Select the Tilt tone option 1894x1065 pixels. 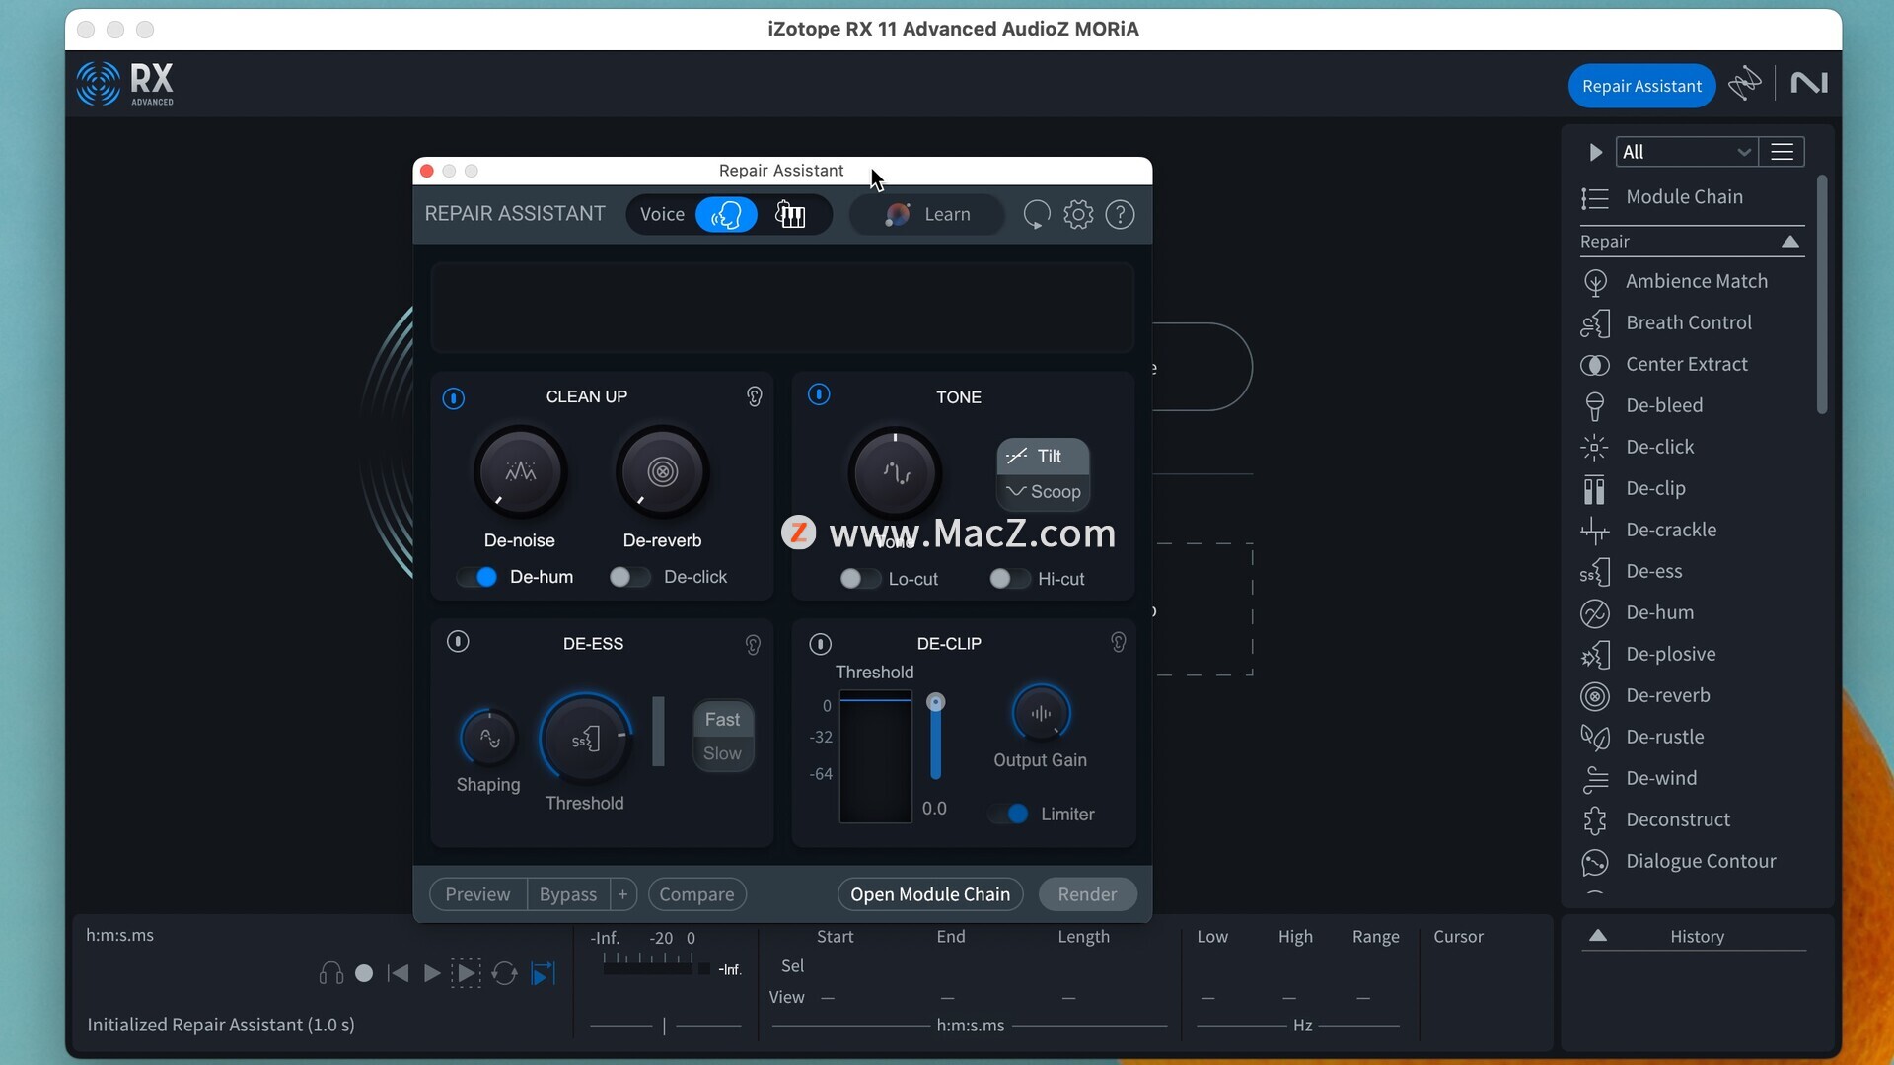1043,456
